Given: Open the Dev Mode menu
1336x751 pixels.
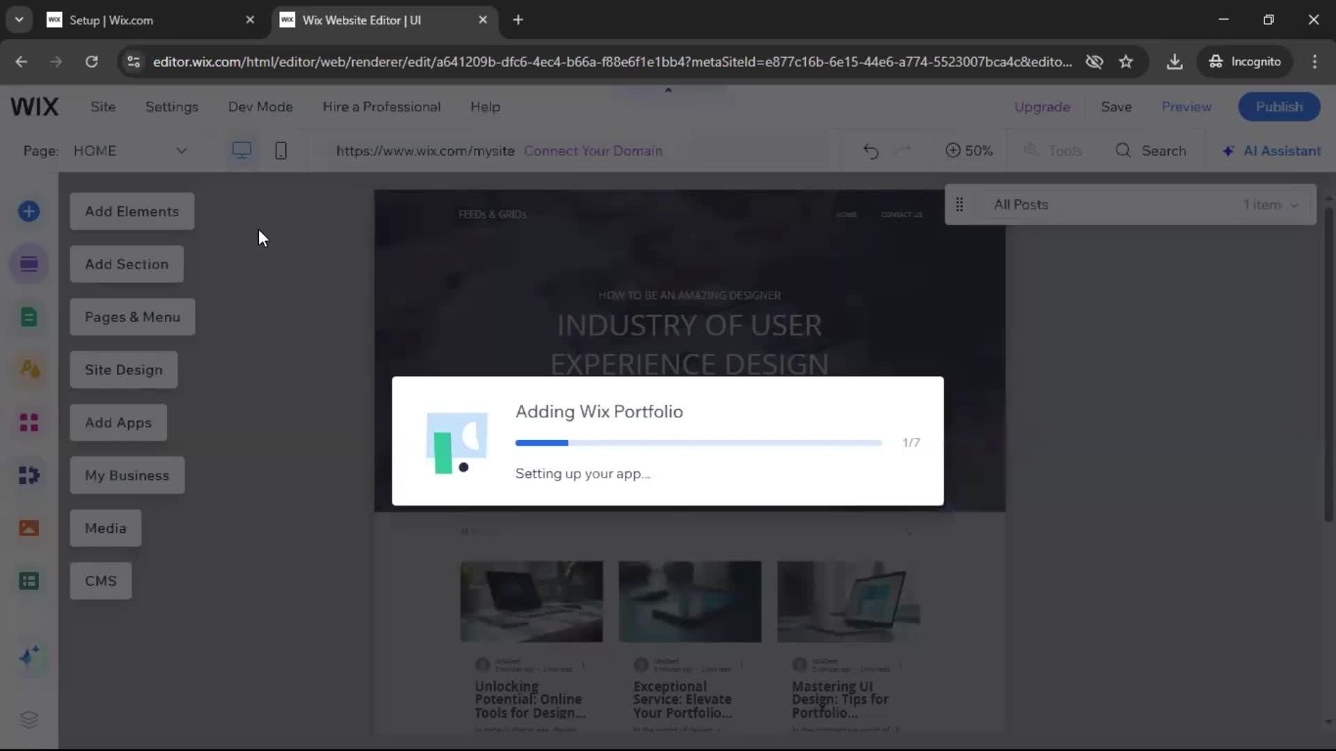Looking at the screenshot, I should pyautogui.click(x=260, y=106).
